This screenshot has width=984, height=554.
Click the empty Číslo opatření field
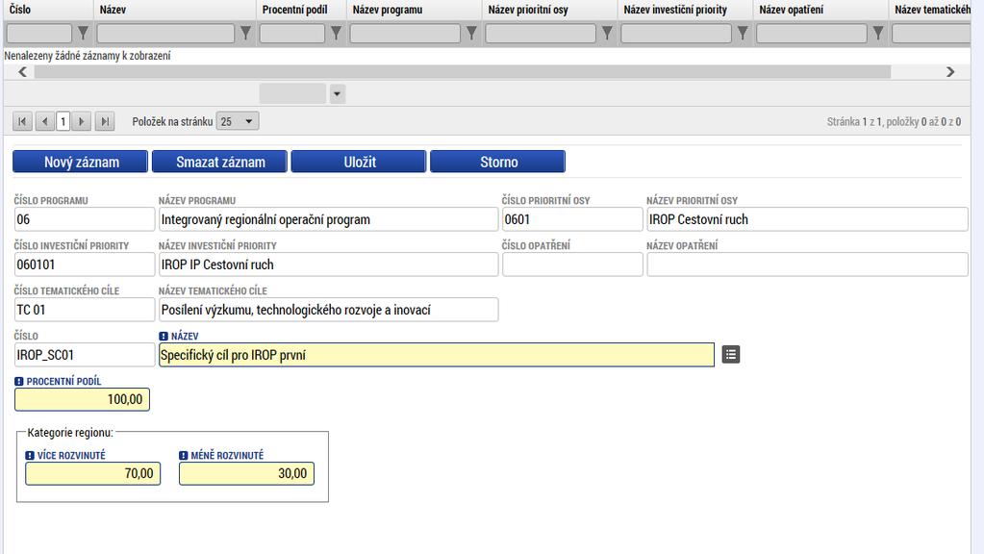pyautogui.click(x=572, y=264)
